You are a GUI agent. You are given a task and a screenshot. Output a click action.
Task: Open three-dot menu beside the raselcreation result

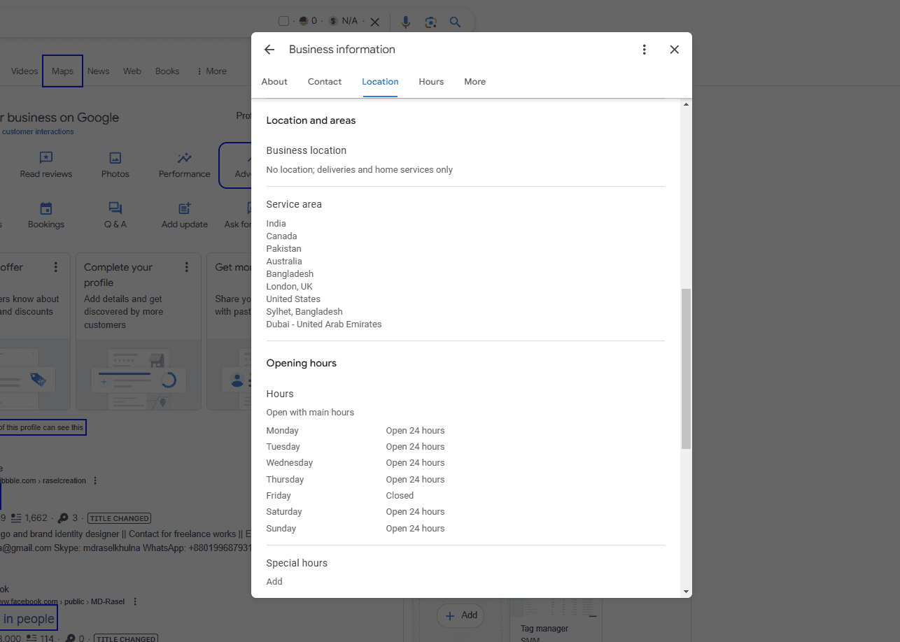point(95,480)
